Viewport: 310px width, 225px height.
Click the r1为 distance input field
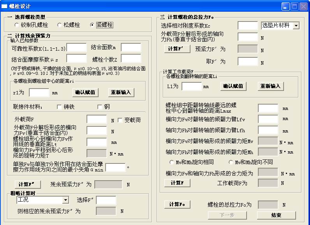39,92
